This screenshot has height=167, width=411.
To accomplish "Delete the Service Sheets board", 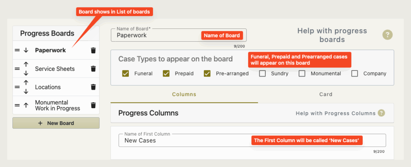I will [x=93, y=69].
